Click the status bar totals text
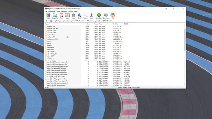 (129, 87)
